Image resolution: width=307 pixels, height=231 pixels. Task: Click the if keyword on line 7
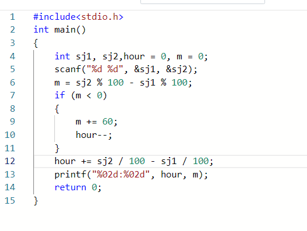point(59,95)
